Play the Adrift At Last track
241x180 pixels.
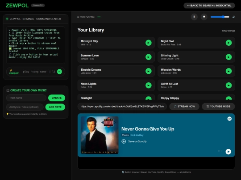click(x=229, y=85)
